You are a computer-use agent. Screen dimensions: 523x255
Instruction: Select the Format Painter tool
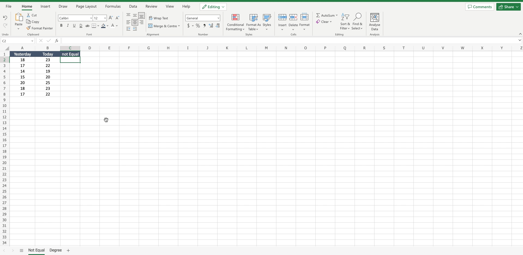coord(40,28)
